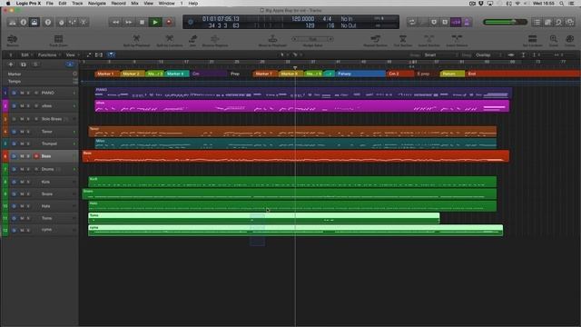Click the red Record button

(169, 22)
